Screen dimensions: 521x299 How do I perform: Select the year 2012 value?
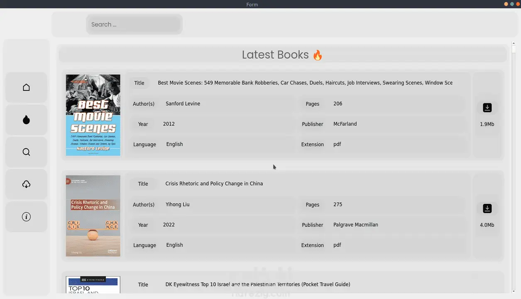click(169, 124)
